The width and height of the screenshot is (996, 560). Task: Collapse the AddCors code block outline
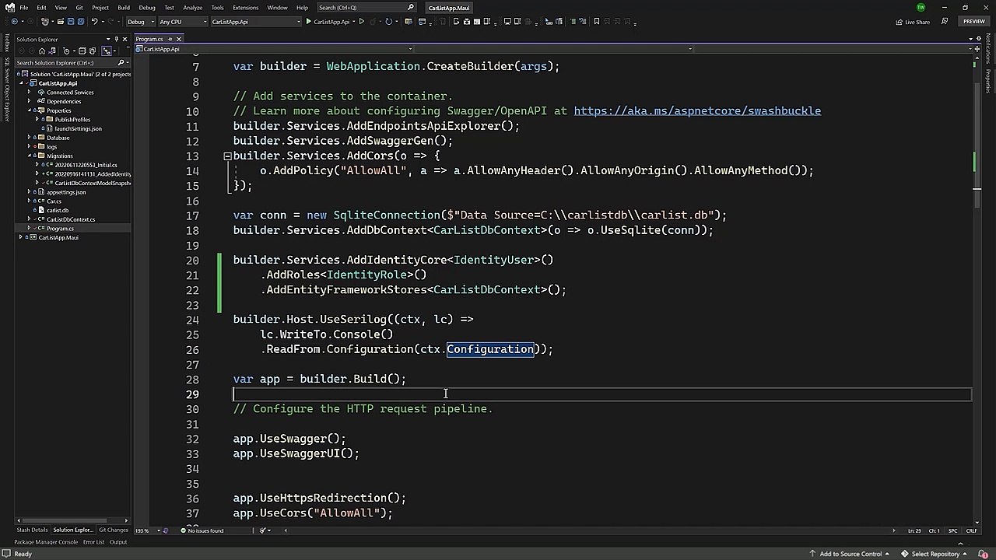(227, 156)
